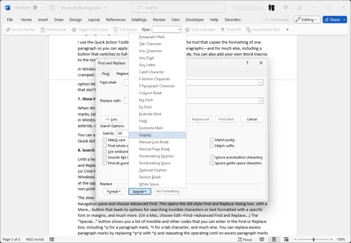The height and width of the screenshot is (243, 351).
Task: Toggle the AutoSave switch
Action: tap(38, 8)
